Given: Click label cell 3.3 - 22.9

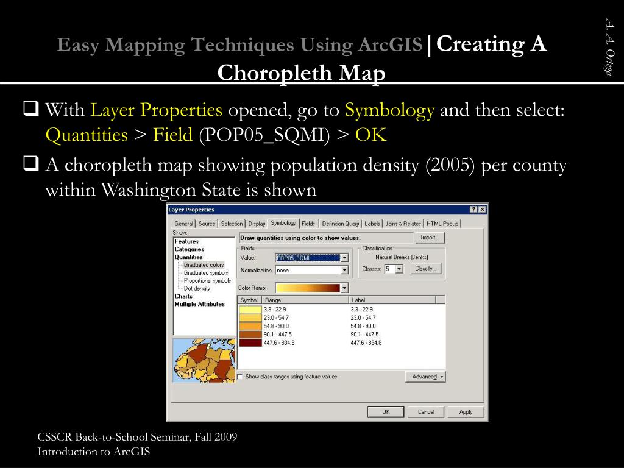Looking at the screenshot, I should [362, 309].
